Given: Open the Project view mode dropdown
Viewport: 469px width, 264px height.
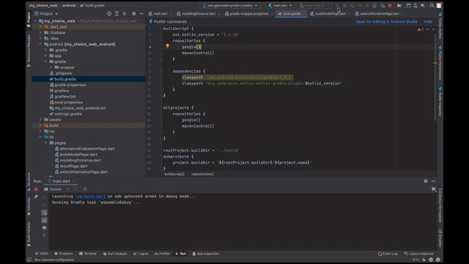Looking at the screenshot, I should point(46,14).
